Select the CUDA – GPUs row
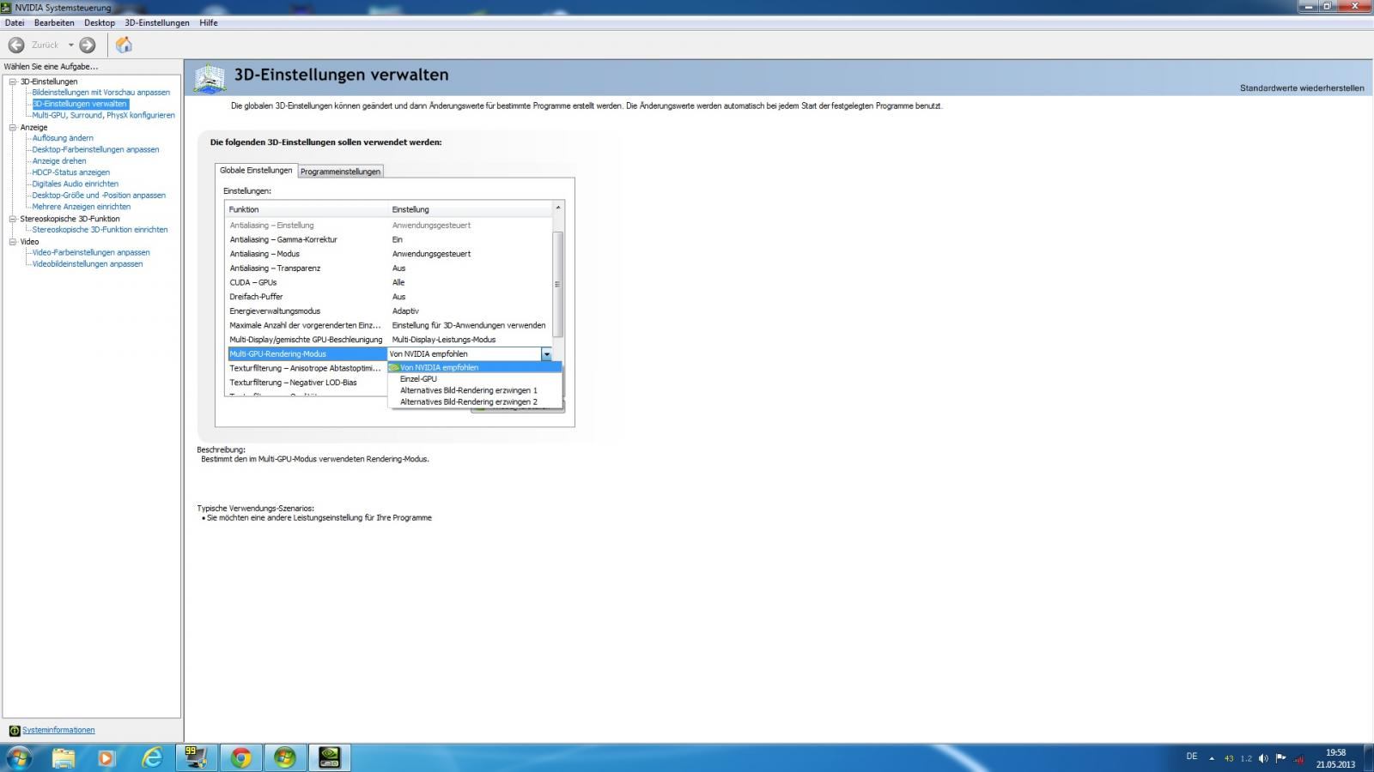The height and width of the screenshot is (772, 1374). [388, 282]
